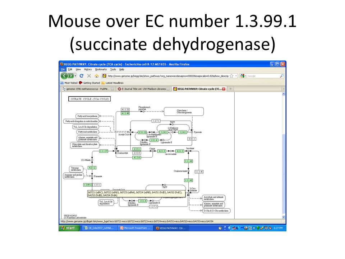This screenshot has height=259, width=345.
Task: Open the View menu
Action: 78,69
